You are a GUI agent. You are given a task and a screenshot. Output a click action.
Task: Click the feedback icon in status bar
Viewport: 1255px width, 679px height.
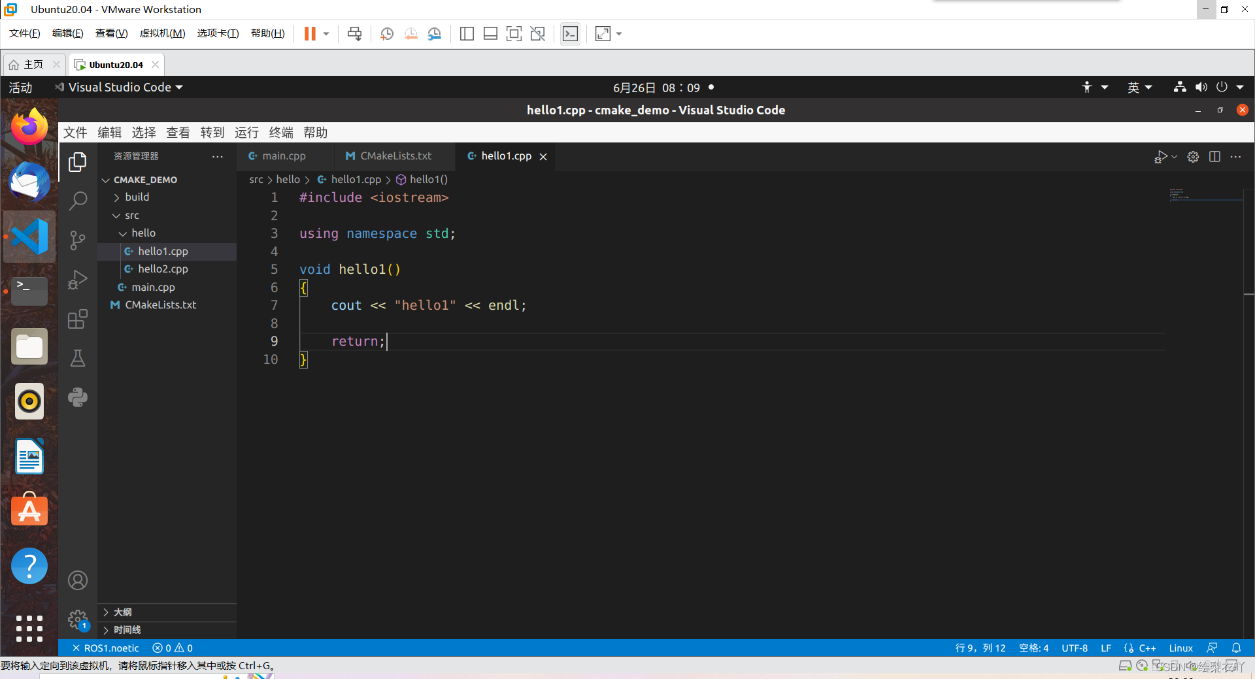coord(1212,648)
